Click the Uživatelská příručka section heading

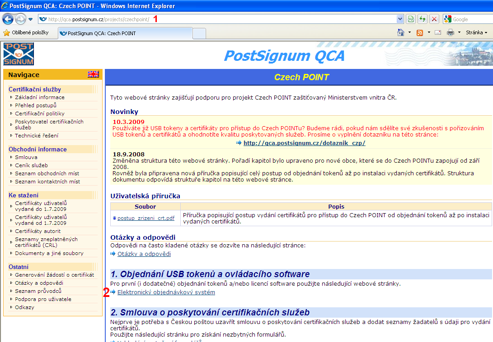point(145,196)
